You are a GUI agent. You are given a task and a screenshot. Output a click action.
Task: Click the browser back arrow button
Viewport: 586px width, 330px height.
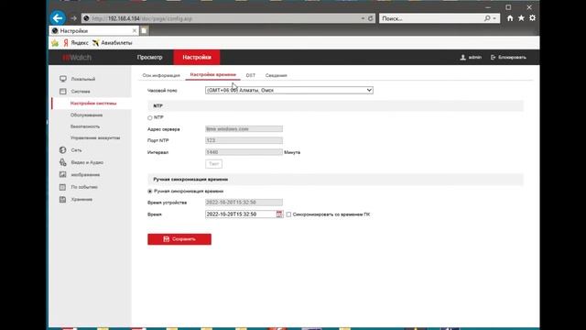click(x=58, y=18)
